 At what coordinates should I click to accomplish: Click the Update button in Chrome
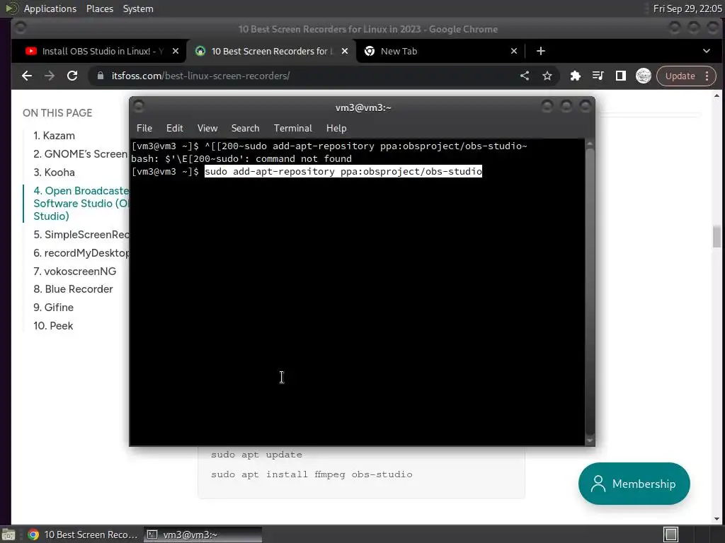tap(680, 76)
